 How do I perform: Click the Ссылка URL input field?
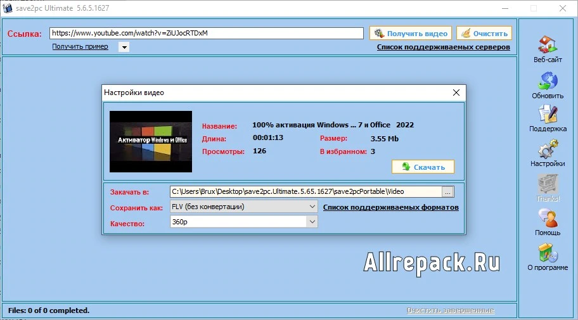tap(207, 33)
